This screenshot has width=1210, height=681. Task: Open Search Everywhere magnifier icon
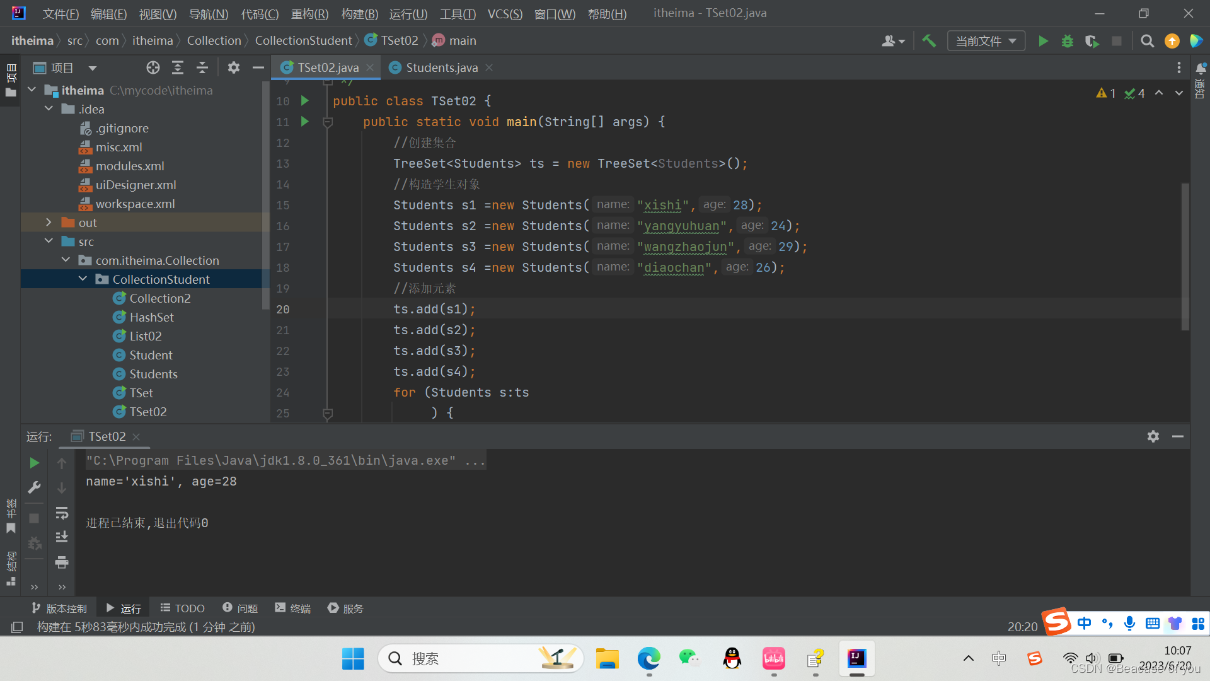[1147, 41]
